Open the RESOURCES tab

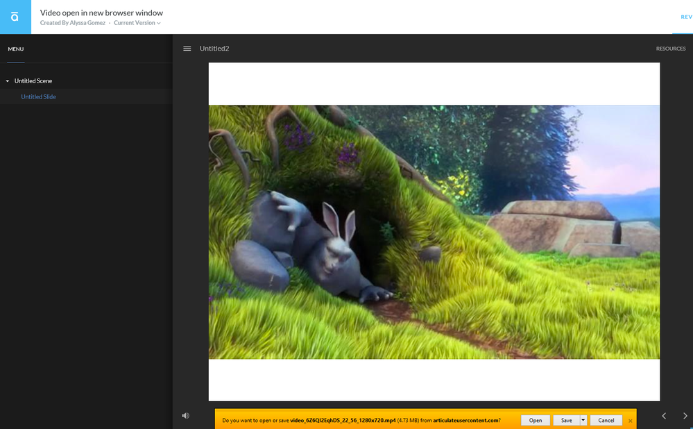tap(671, 49)
